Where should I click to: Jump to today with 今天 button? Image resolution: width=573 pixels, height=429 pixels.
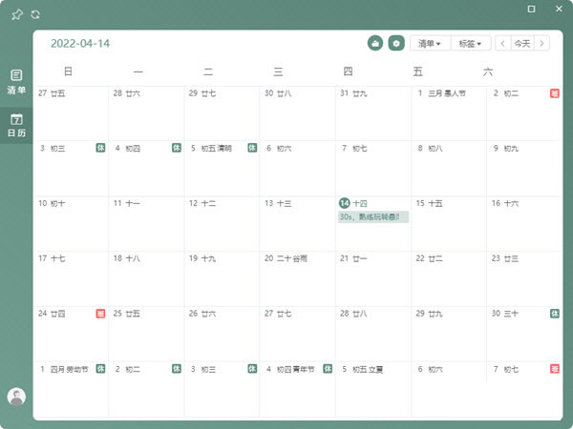(x=522, y=43)
